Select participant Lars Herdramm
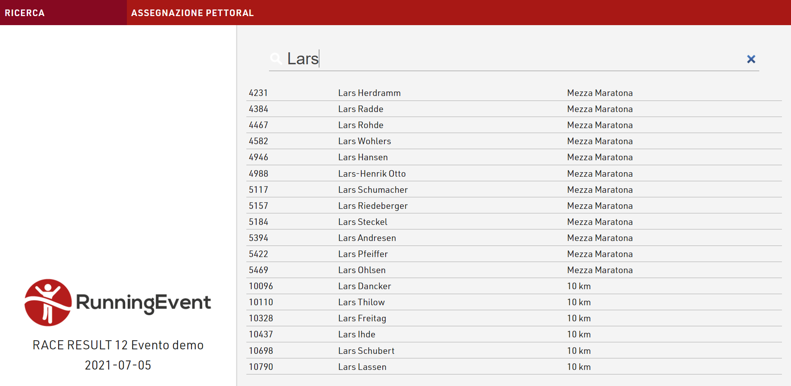Image resolution: width=791 pixels, height=386 pixels. coord(369,93)
